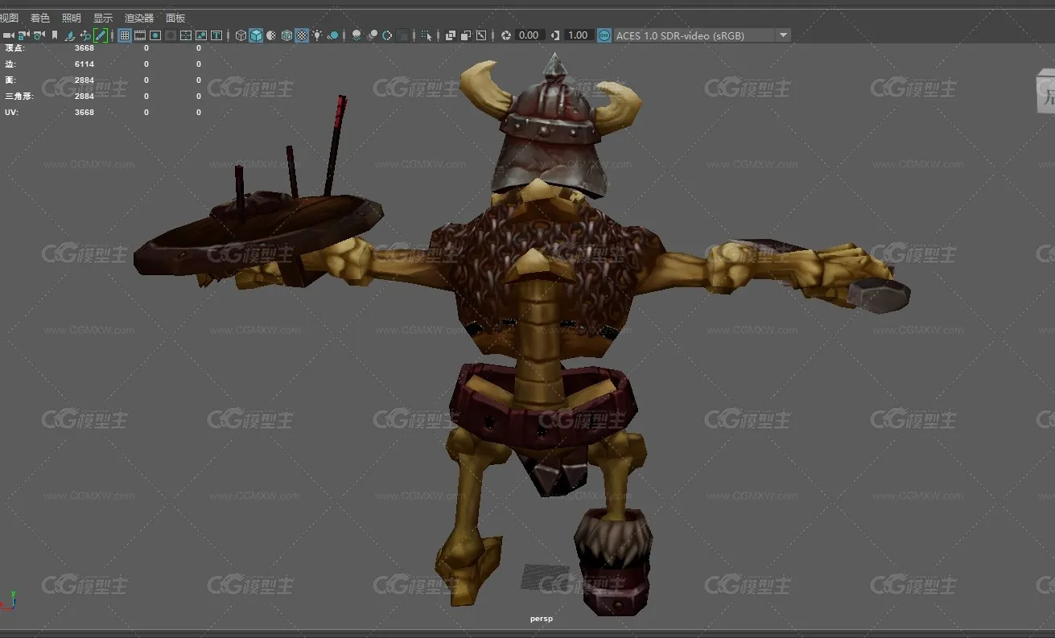Toggle the Shadows icon
The image size is (1055, 638).
pos(332,35)
